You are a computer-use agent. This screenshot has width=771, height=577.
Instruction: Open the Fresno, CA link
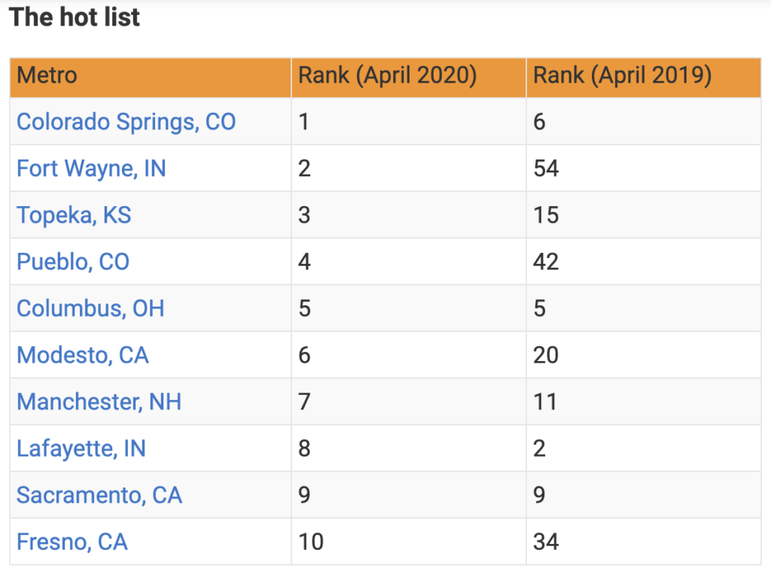point(72,542)
